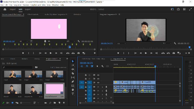Open Source monitor playback resolution 1/2 dropdown
This screenshot has height=109, width=194.
[x=71, y=41]
